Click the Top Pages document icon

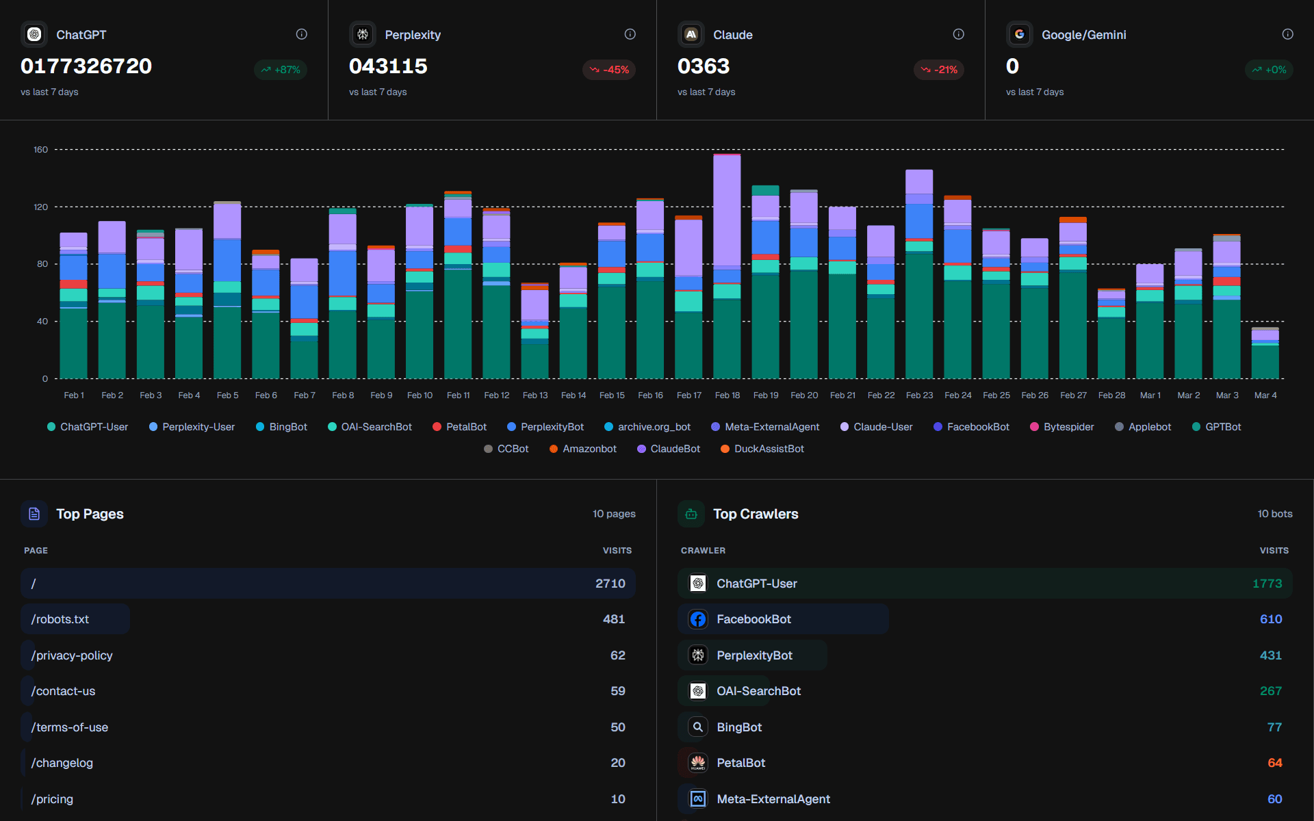coord(34,514)
